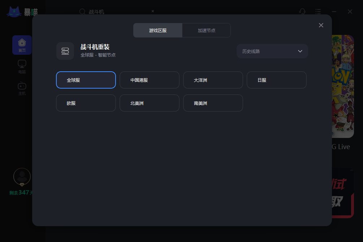Pick the 北美洲 region

[x=150, y=103]
